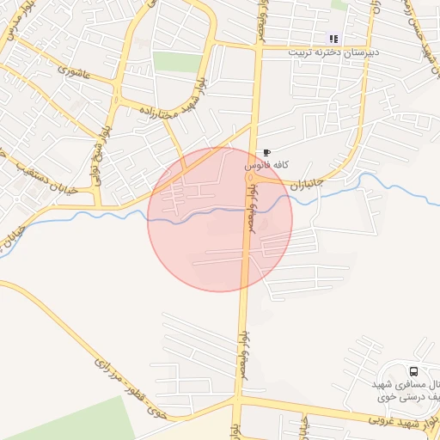The image size is (440, 440).
Task: Click the roundabout at Valiasr and Janbazan
Action: click(251, 178)
